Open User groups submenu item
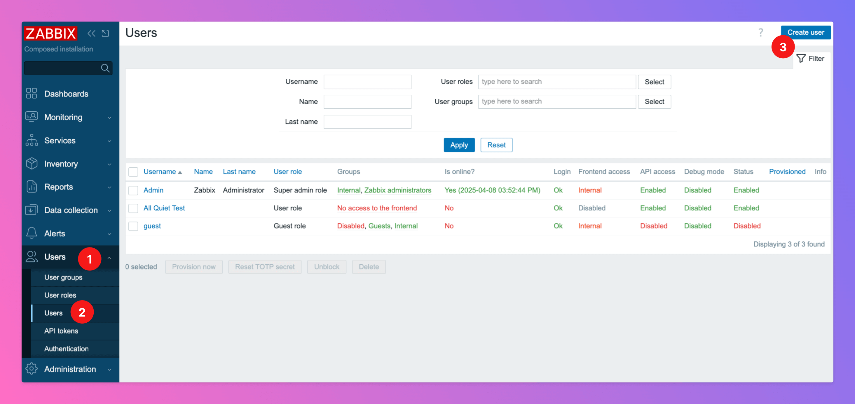The width and height of the screenshot is (855, 404). click(63, 277)
